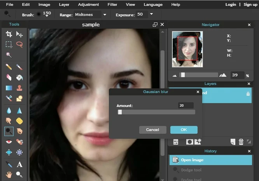Select the Red Eye Reduction tool
259x181 pixels.
(9, 141)
